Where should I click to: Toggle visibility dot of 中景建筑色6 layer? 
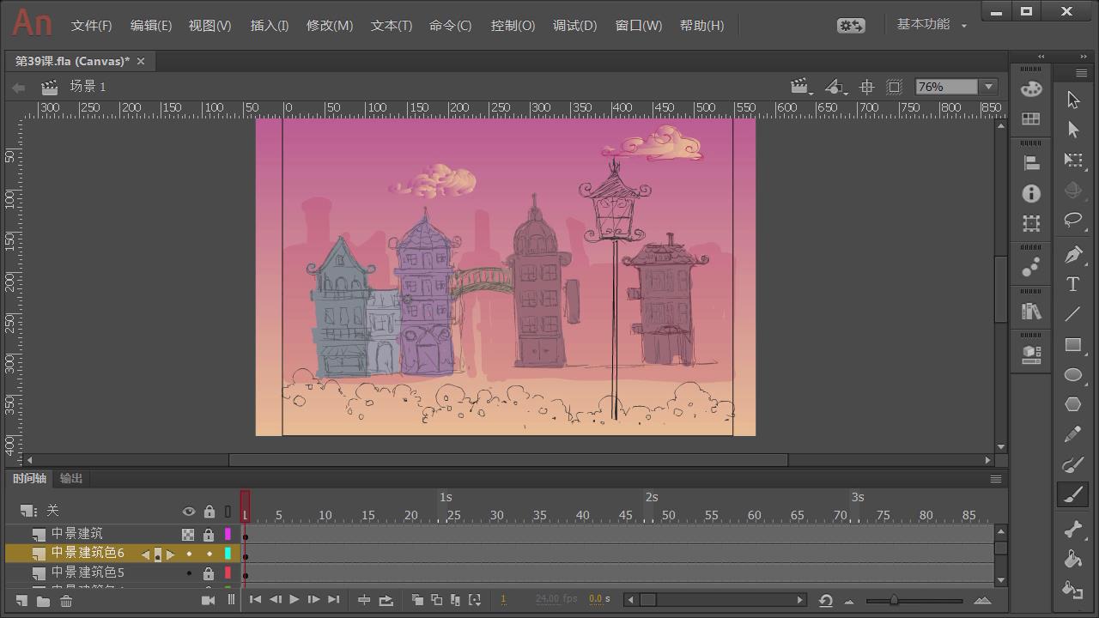189,554
